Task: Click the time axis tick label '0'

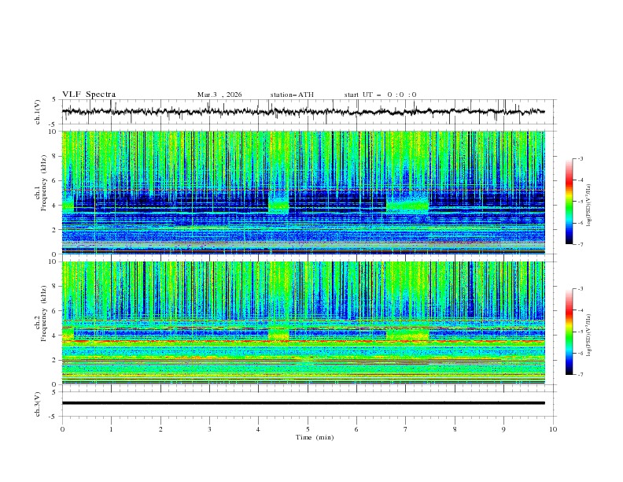Action: point(62,429)
